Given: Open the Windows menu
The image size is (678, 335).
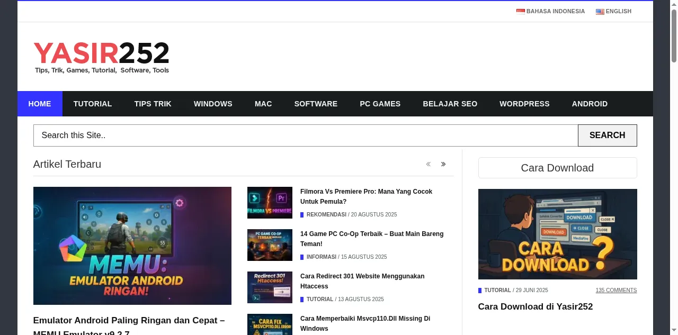Looking at the screenshot, I should [213, 104].
